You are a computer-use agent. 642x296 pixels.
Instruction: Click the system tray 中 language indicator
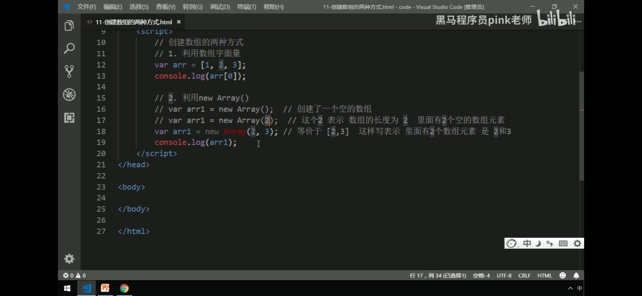[x=579, y=288]
